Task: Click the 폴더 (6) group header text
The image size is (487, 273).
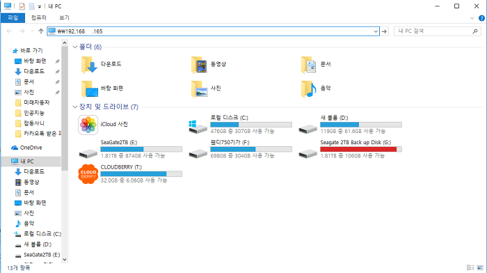Action: [x=90, y=47]
